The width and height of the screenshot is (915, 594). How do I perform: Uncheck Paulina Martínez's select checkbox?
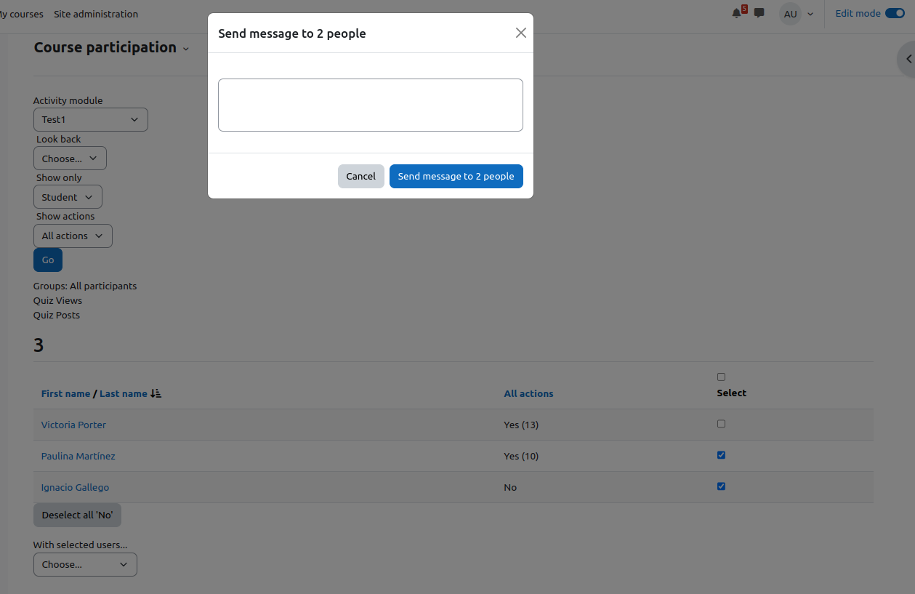click(721, 455)
